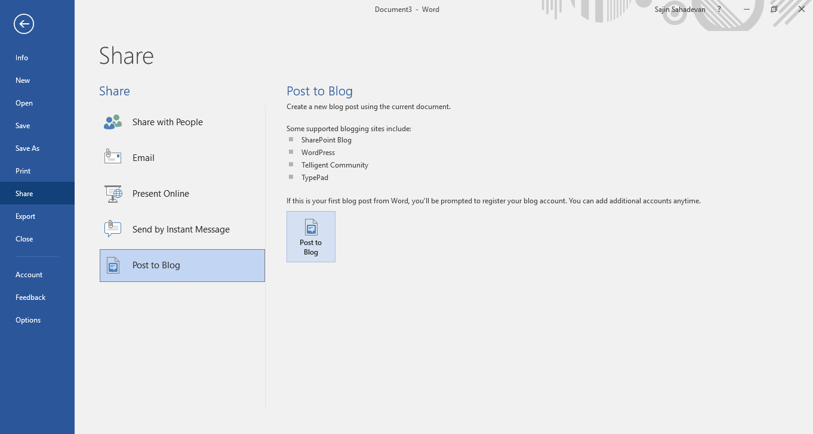Image resolution: width=813 pixels, height=434 pixels.
Task: Select the Share sidebar item
Action: tap(37, 194)
